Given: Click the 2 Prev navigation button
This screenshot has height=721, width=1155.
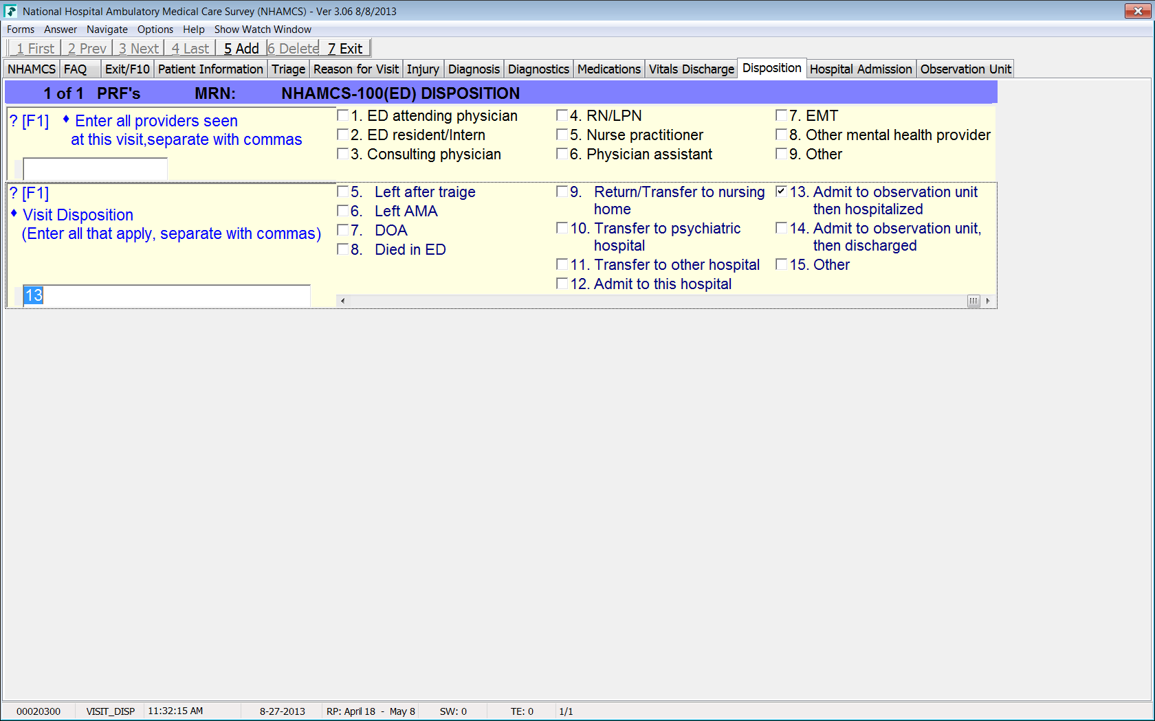Looking at the screenshot, I should pyautogui.click(x=87, y=48).
